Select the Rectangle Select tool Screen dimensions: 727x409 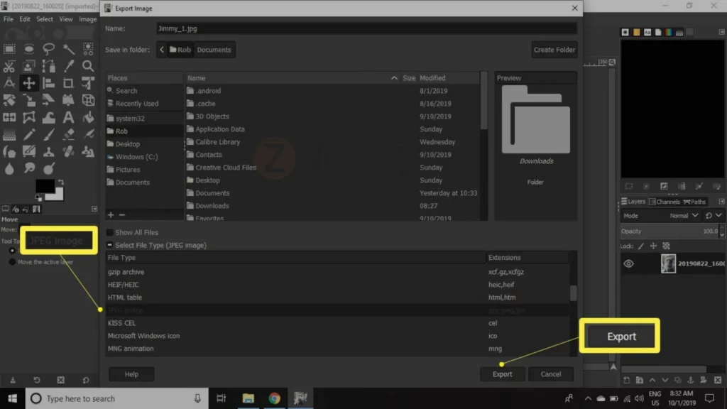(9, 49)
